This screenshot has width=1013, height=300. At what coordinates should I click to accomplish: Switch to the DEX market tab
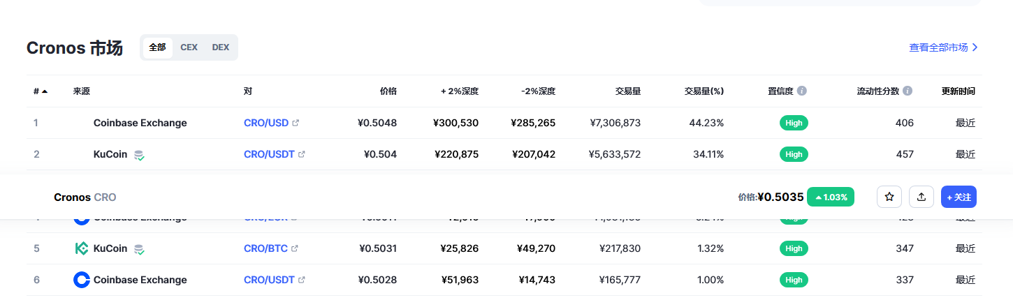[221, 47]
